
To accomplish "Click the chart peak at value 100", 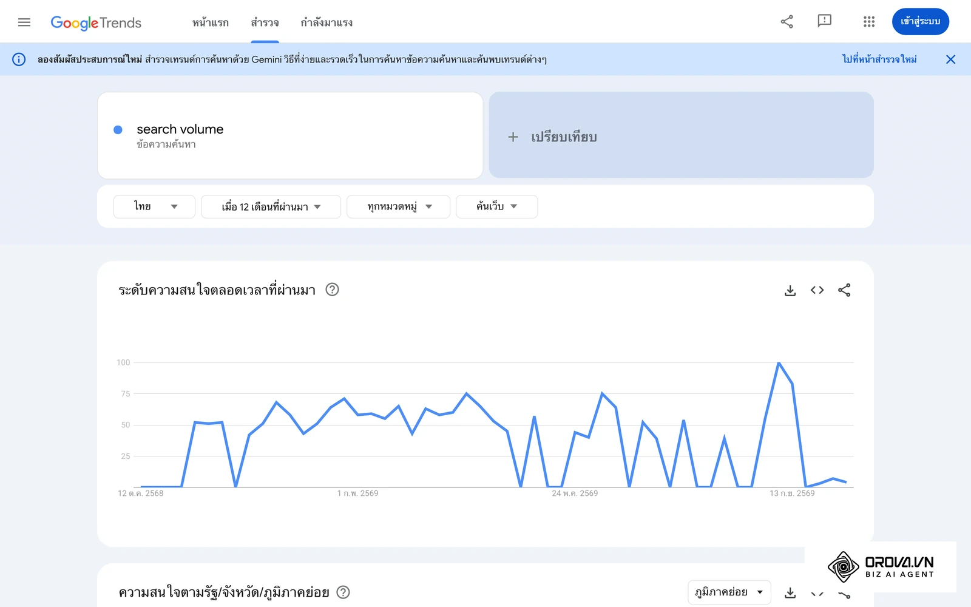I will click(779, 363).
